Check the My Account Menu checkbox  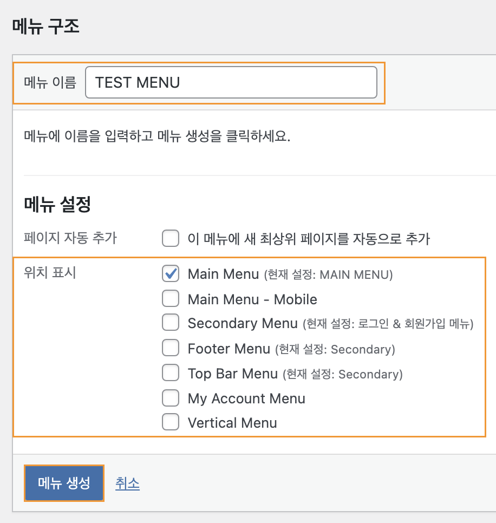click(171, 397)
